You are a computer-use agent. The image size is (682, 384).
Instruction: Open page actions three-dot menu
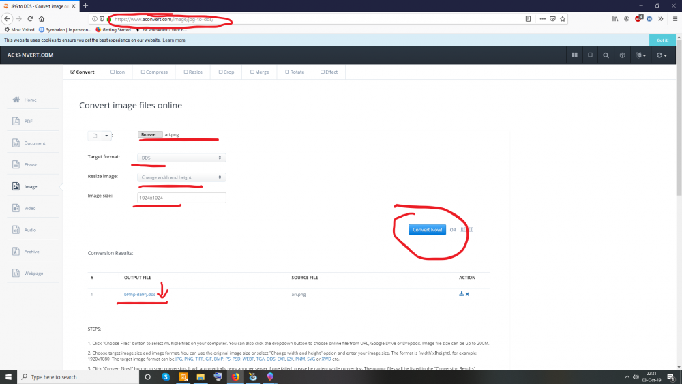(x=542, y=18)
